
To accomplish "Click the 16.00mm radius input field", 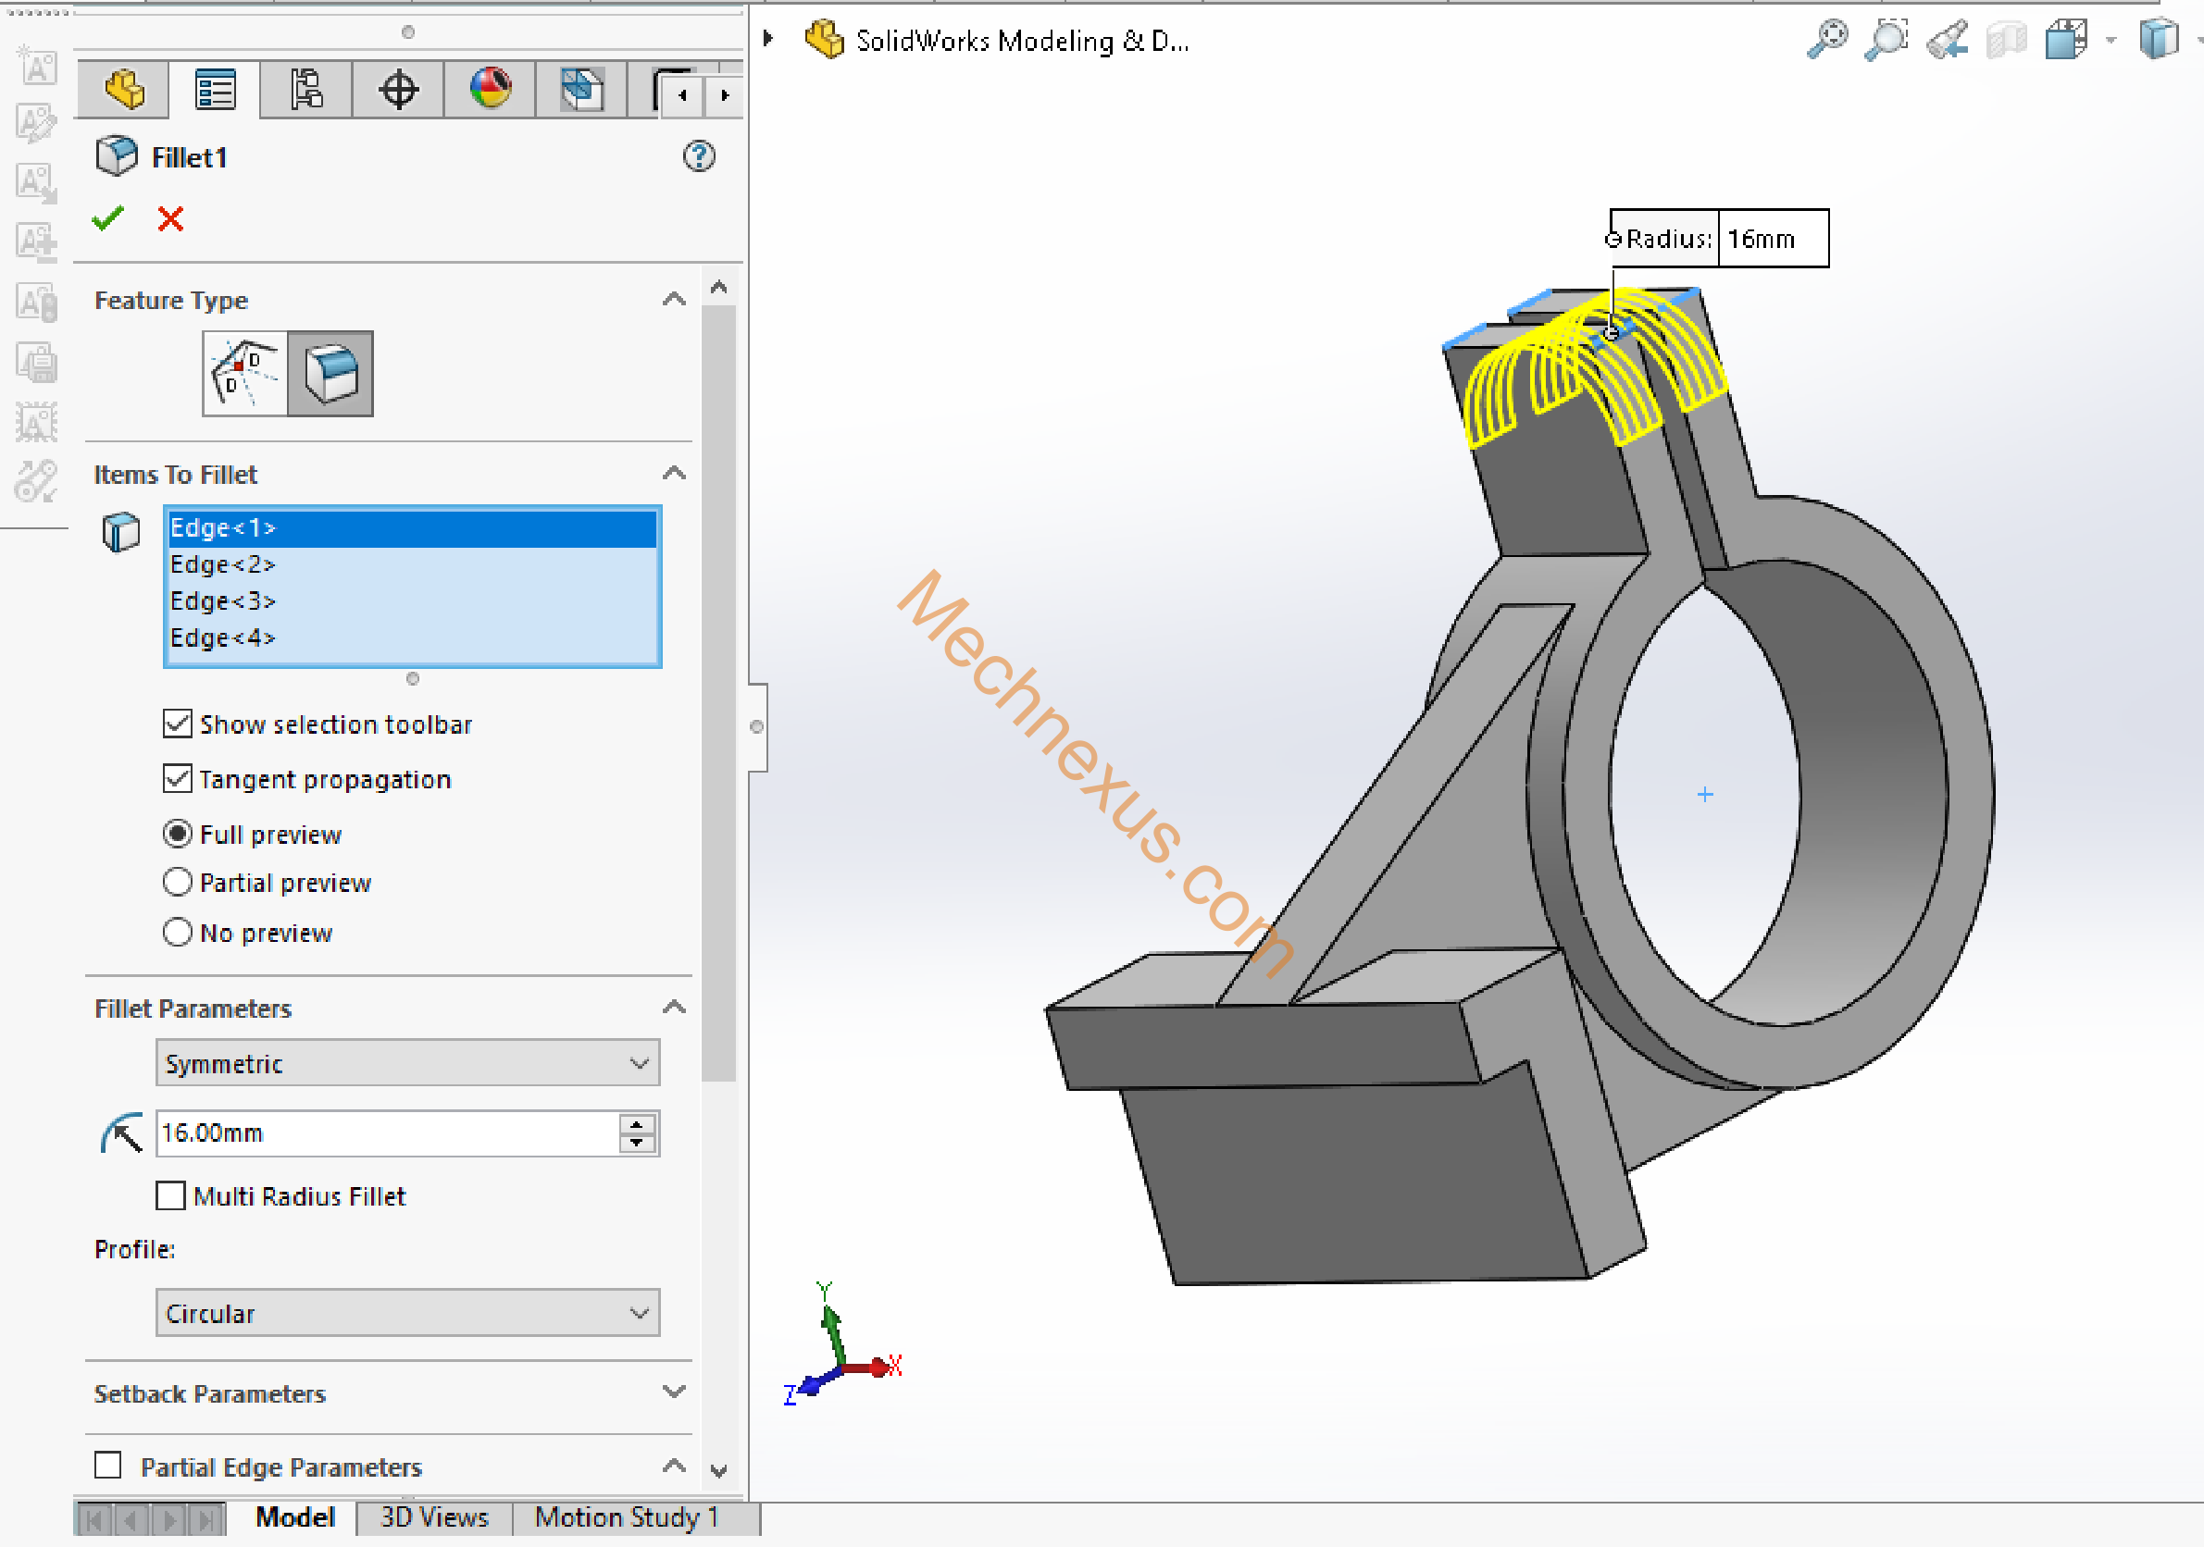I will click(x=384, y=1132).
